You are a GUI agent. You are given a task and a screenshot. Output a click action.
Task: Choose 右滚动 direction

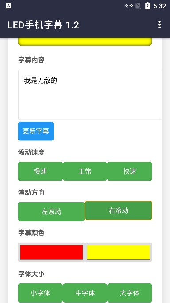(x=118, y=211)
